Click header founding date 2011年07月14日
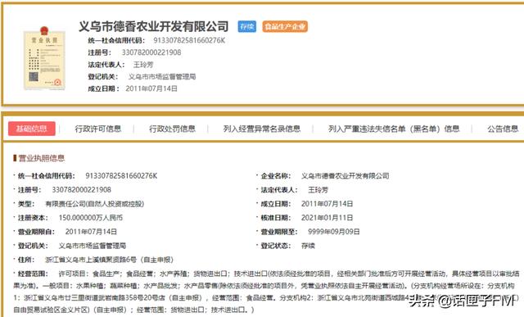The image size is (524, 317). pyautogui.click(x=151, y=88)
